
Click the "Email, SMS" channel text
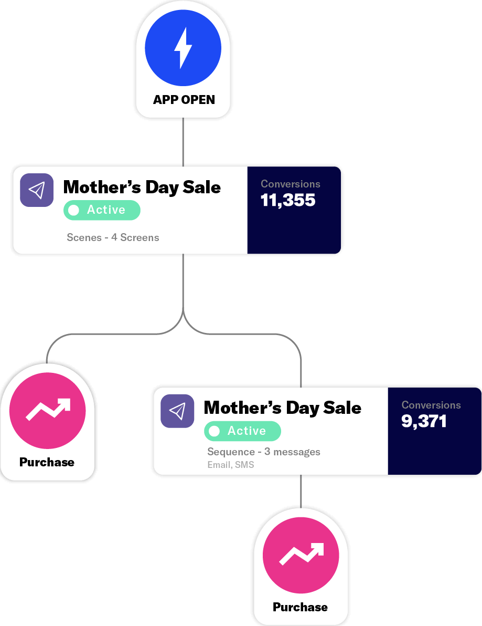231,465
